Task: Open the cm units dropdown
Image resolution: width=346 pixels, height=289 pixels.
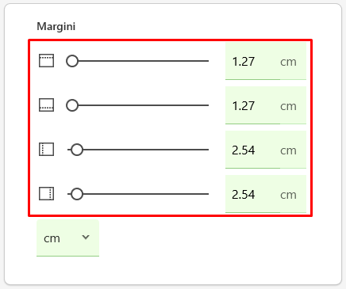Action: pyautogui.click(x=67, y=238)
